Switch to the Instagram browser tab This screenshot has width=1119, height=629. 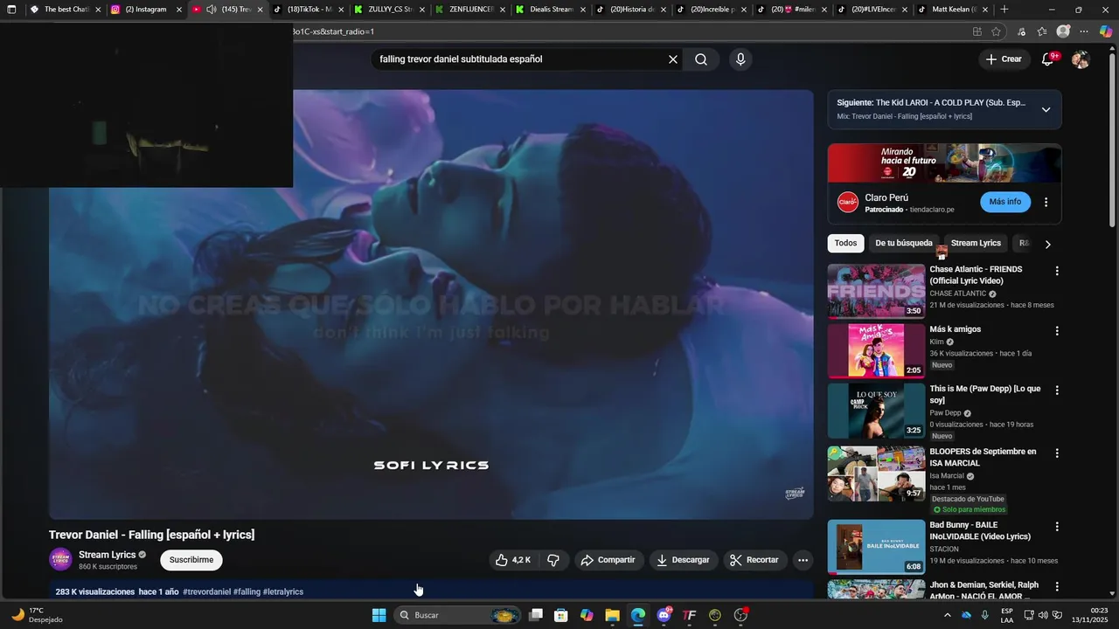click(x=145, y=10)
